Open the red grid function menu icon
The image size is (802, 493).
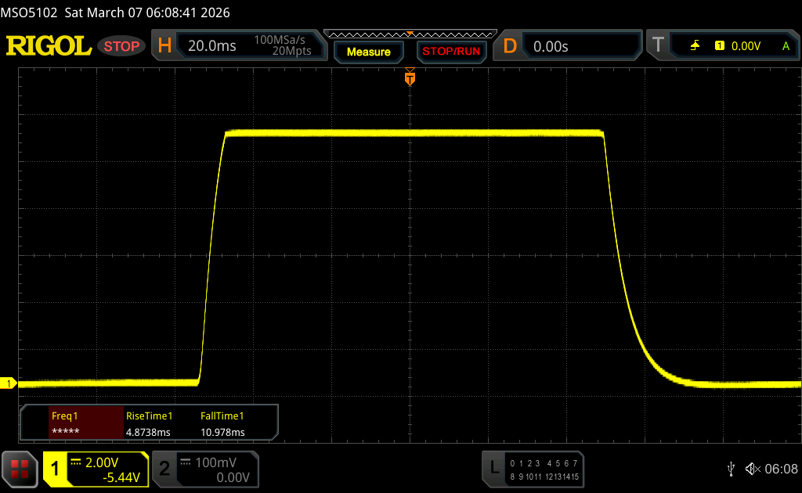(x=20, y=468)
